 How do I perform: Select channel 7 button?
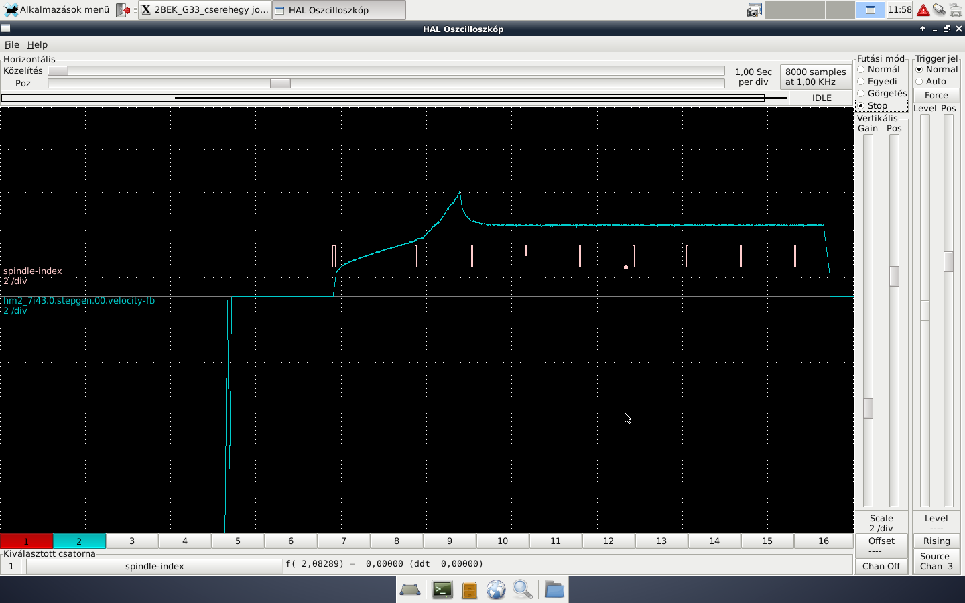pos(344,541)
